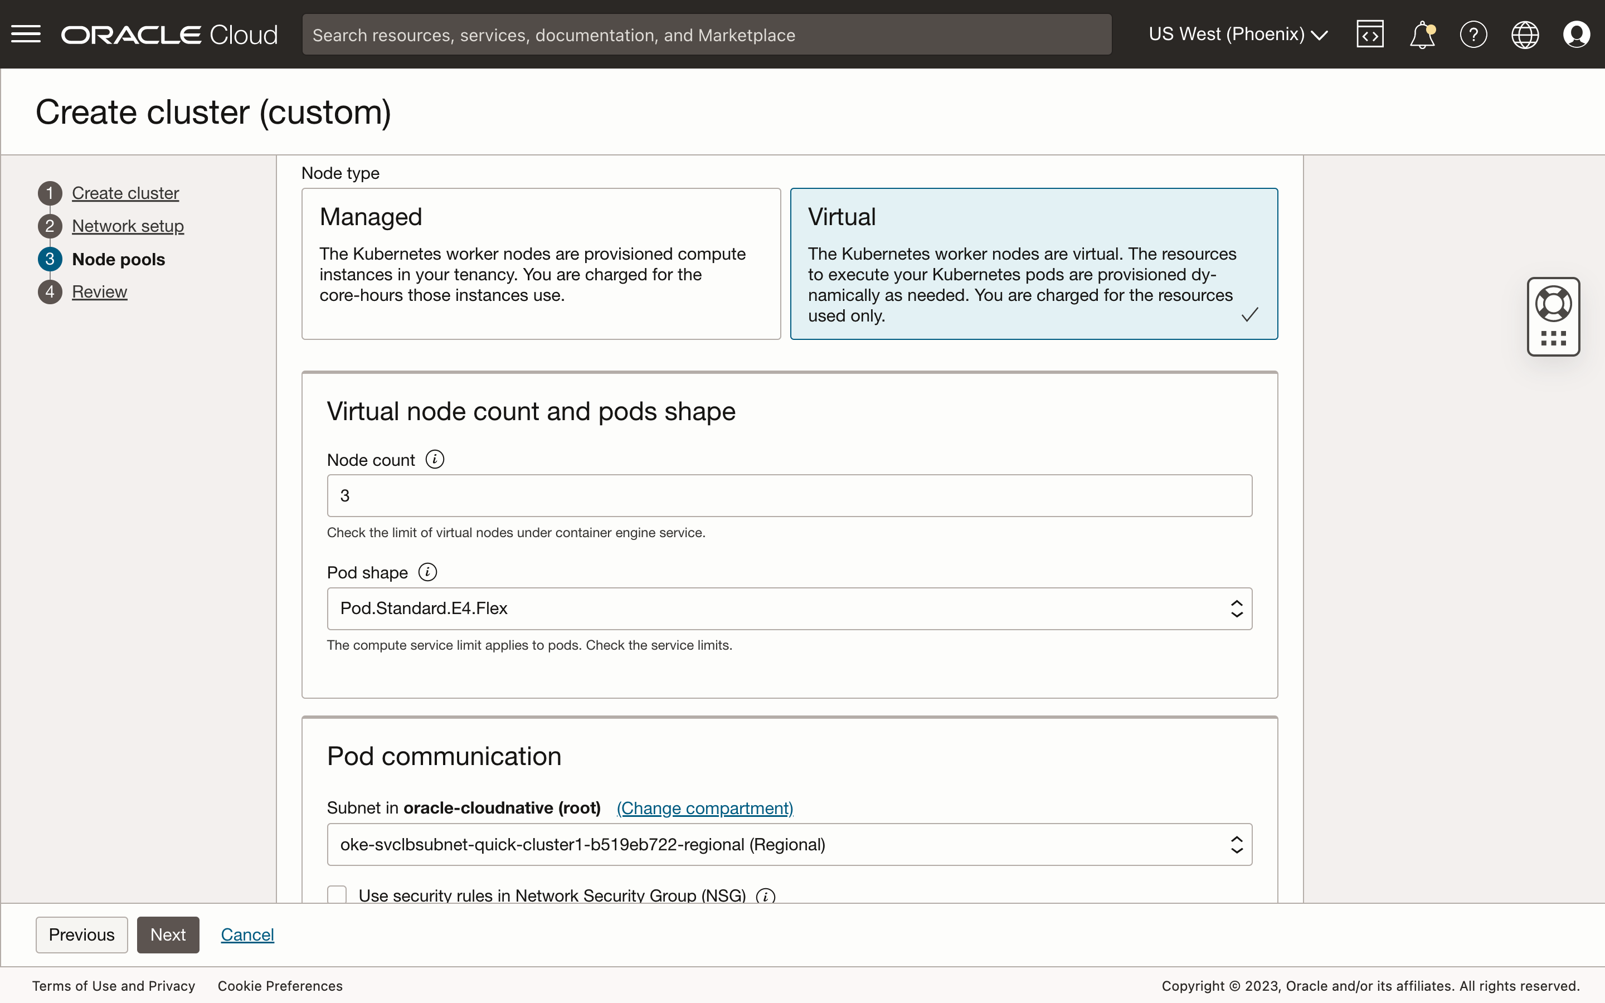Viewport: 1605px width, 1003px height.
Task: Click the Pod shape info icon
Action: [x=427, y=571]
